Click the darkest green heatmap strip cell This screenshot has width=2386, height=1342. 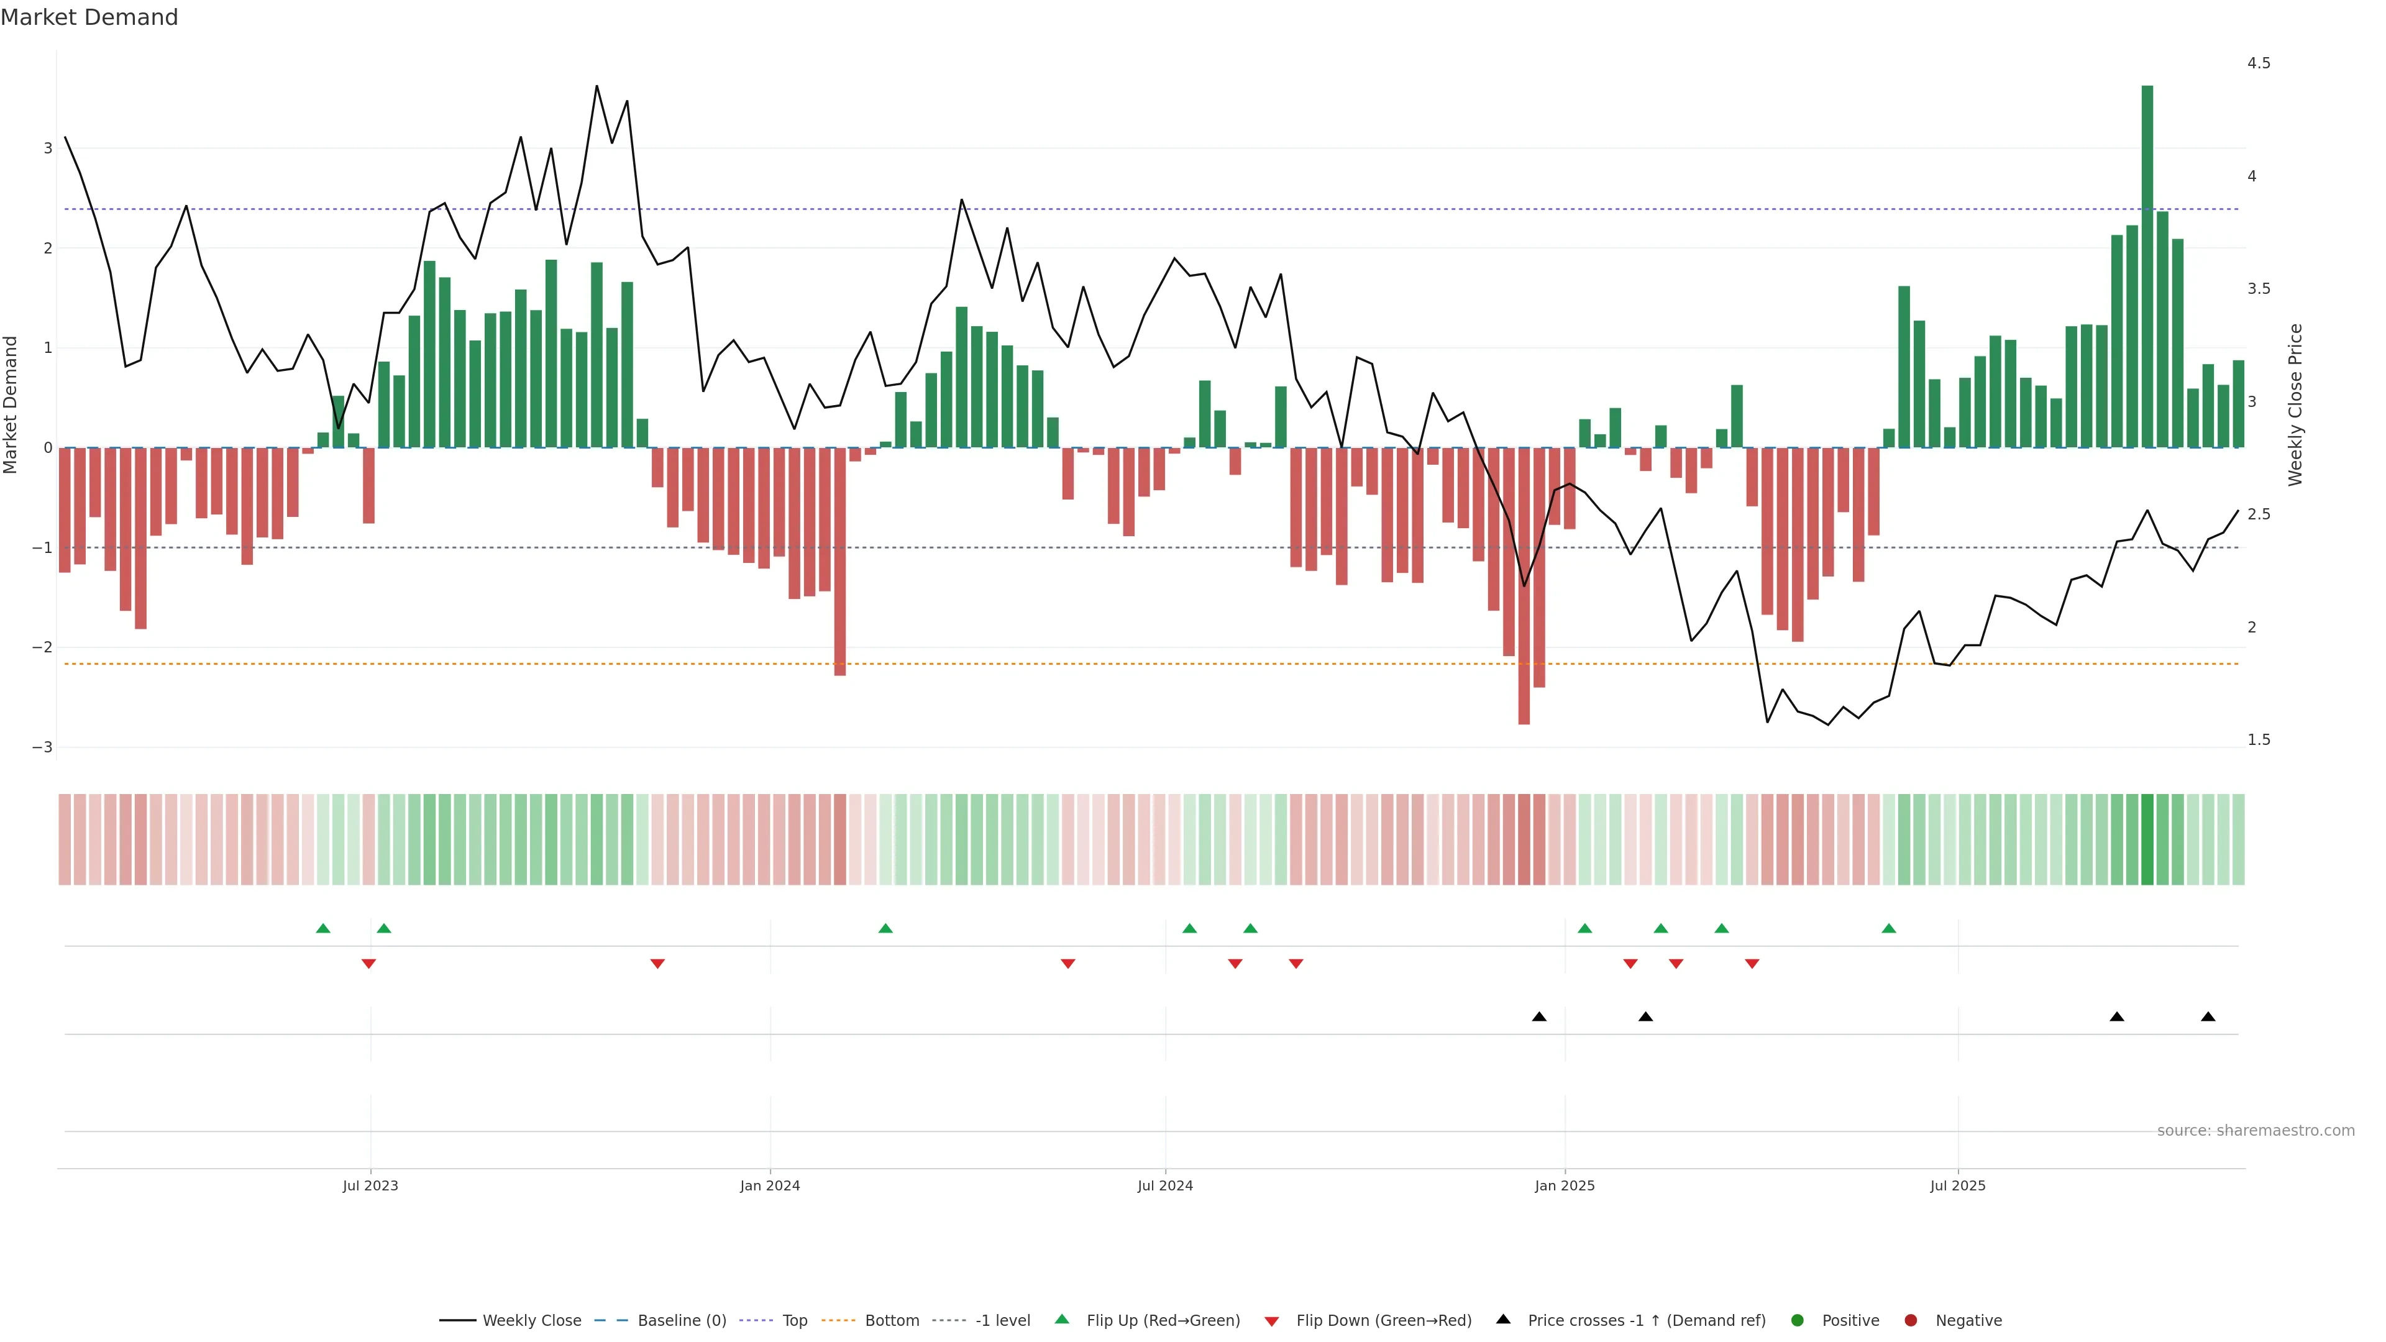pyautogui.click(x=2146, y=839)
